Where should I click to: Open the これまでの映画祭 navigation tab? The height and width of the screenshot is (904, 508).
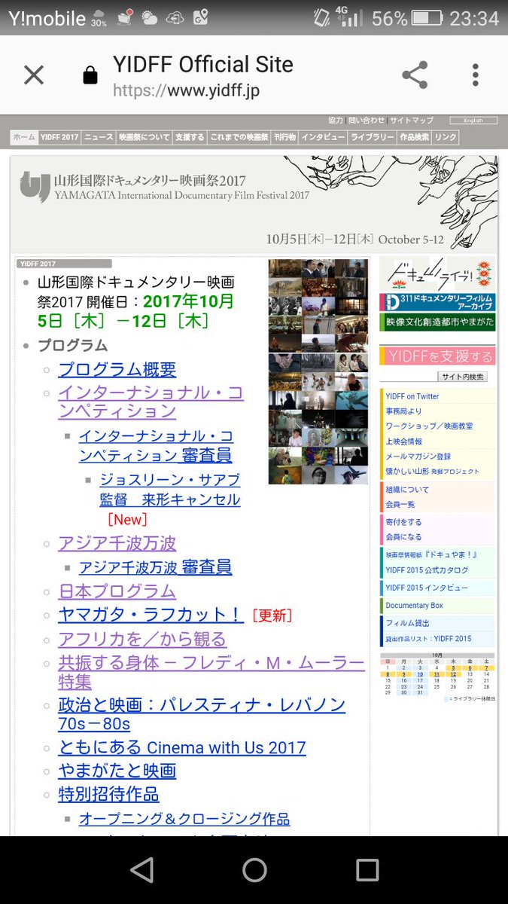pyautogui.click(x=239, y=137)
